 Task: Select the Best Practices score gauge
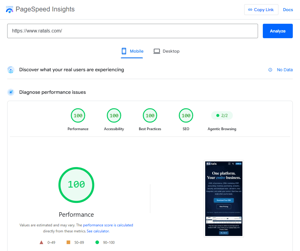coord(150,115)
